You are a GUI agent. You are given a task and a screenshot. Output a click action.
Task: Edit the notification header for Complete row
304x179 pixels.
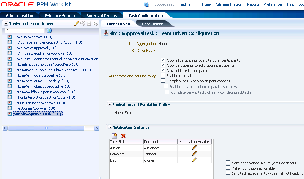(194, 154)
